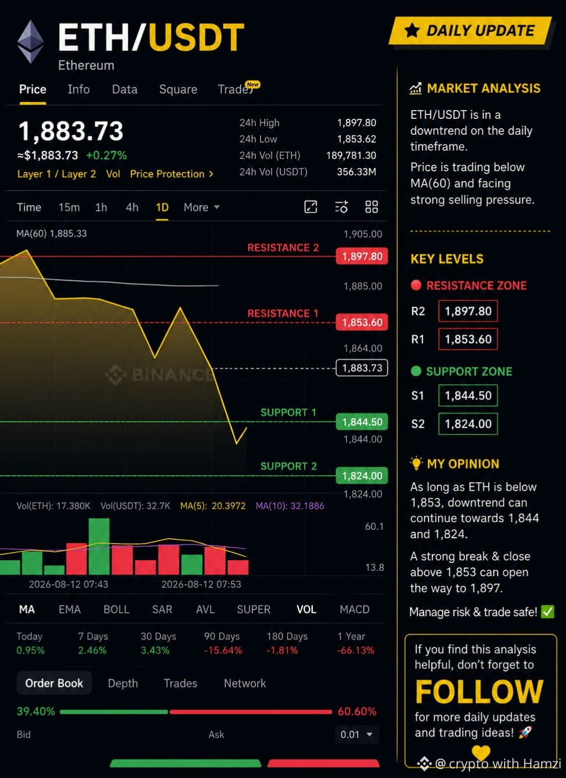Click the current price 1,883.73 axis label
Image resolution: width=566 pixels, height=778 pixels.
(362, 368)
